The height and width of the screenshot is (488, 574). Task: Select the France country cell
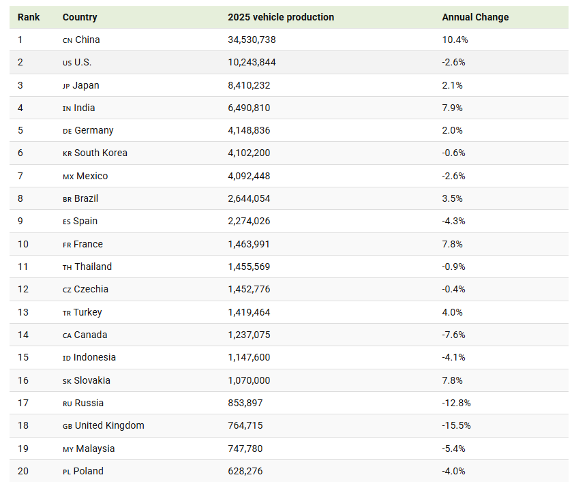coord(82,244)
